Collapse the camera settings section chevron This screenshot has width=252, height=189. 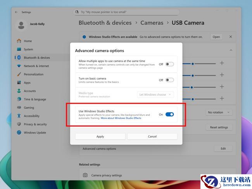tap(231, 50)
